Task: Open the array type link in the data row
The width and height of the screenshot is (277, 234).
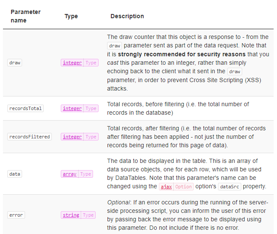Action: 70,174
